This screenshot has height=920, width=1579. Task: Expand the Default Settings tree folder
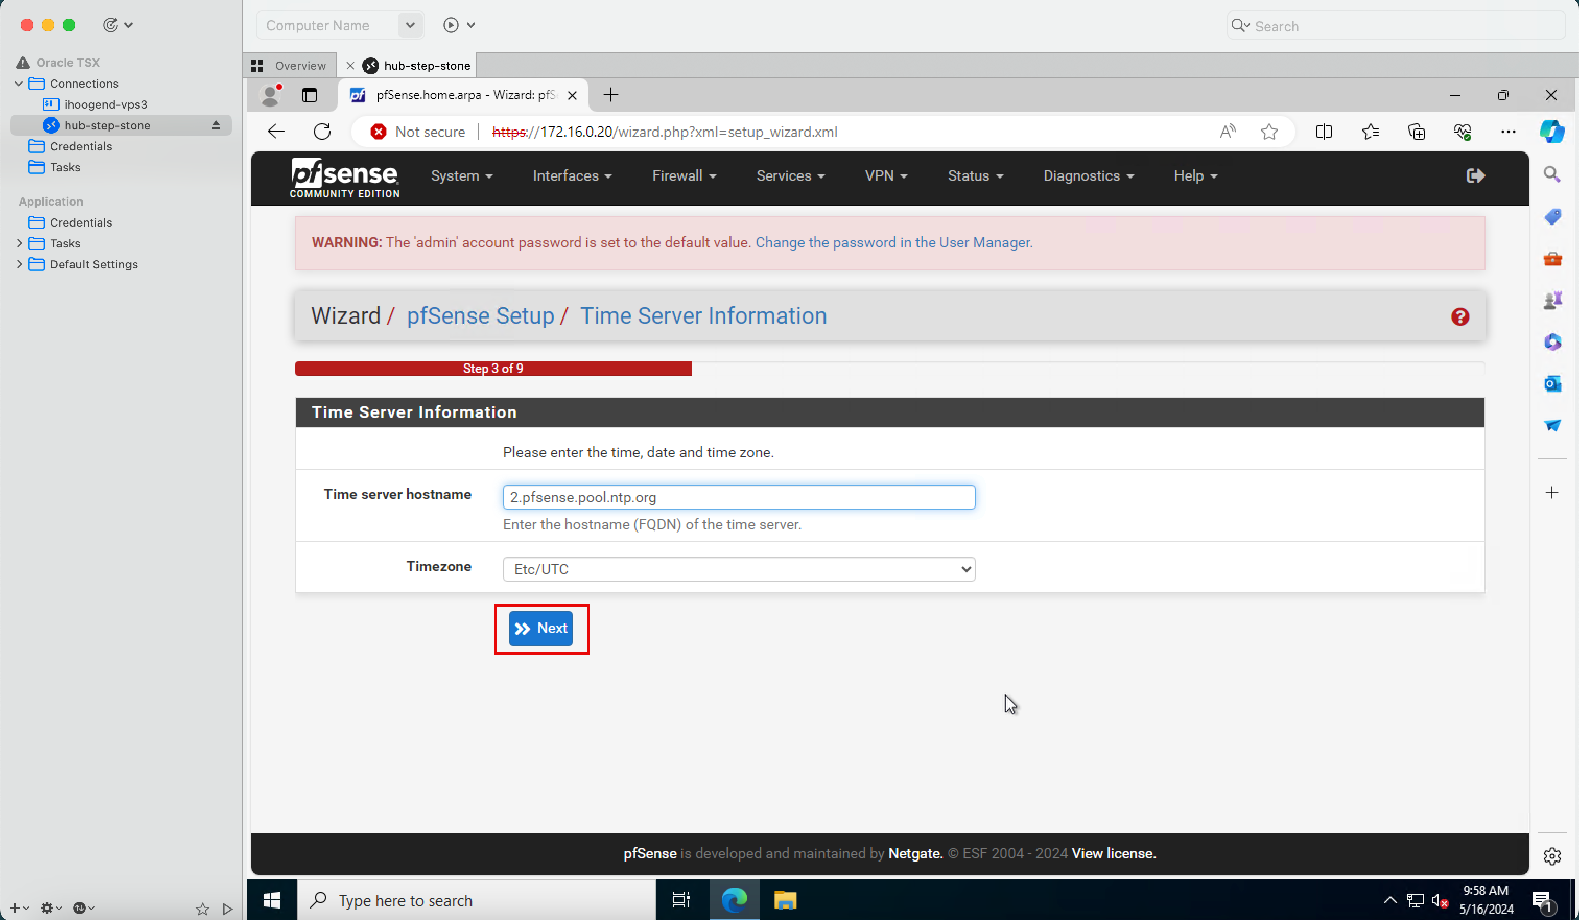[19, 264]
